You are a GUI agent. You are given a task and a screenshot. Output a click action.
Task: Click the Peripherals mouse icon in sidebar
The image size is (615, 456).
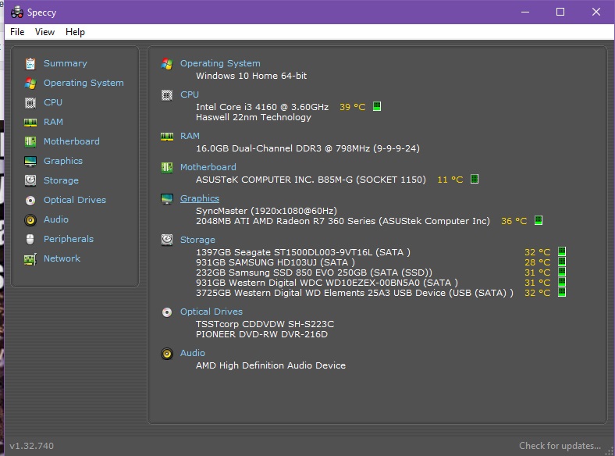(x=30, y=239)
